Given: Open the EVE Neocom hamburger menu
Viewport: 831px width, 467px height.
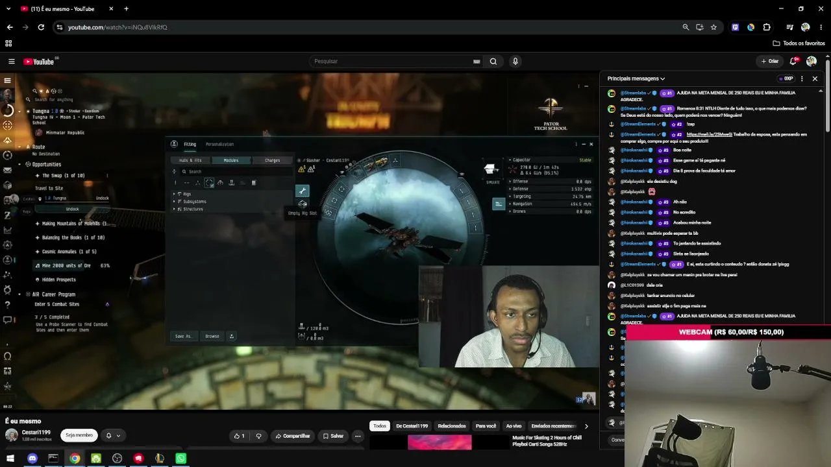Looking at the screenshot, I should 7,80.
